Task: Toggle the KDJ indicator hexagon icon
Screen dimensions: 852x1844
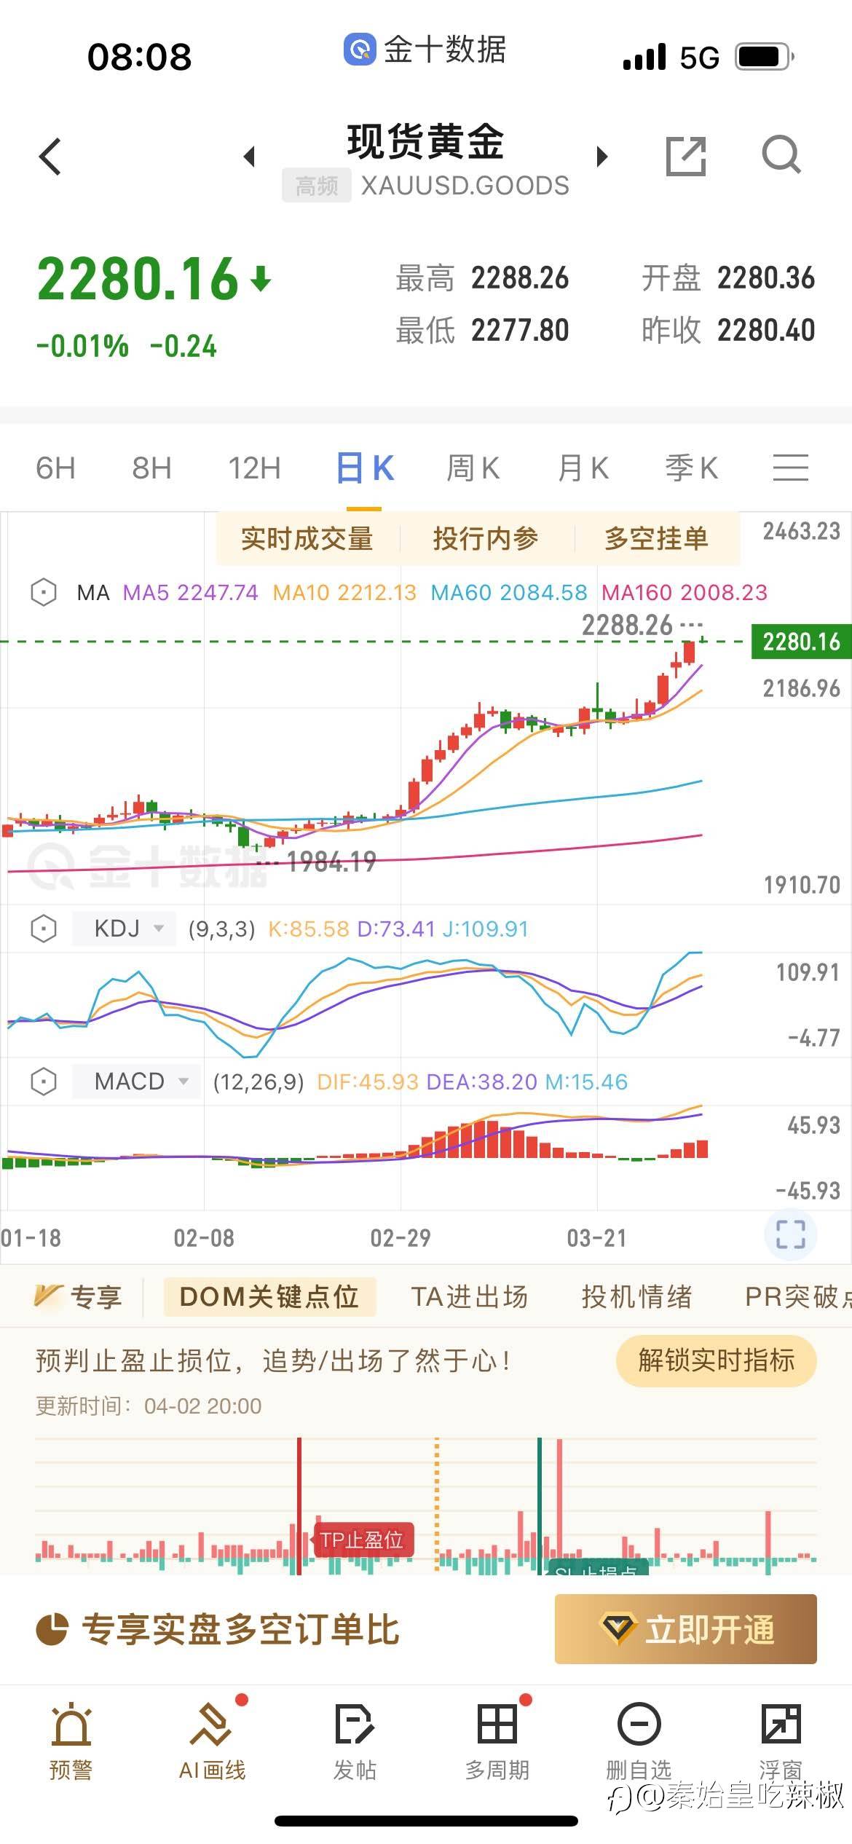Action: click(x=44, y=929)
